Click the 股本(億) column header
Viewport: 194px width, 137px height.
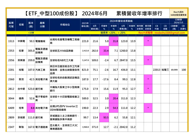(x=31, y=25)
